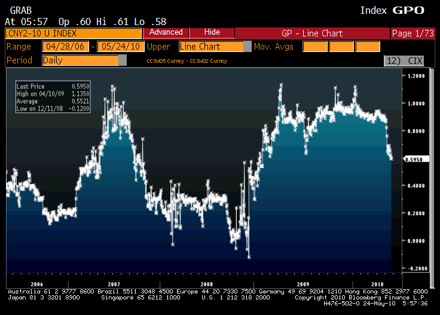The height and width of the screenshot is (315, 440).
Task: Click the Page 1/73 indicator
Action: [x=414, y=33]
